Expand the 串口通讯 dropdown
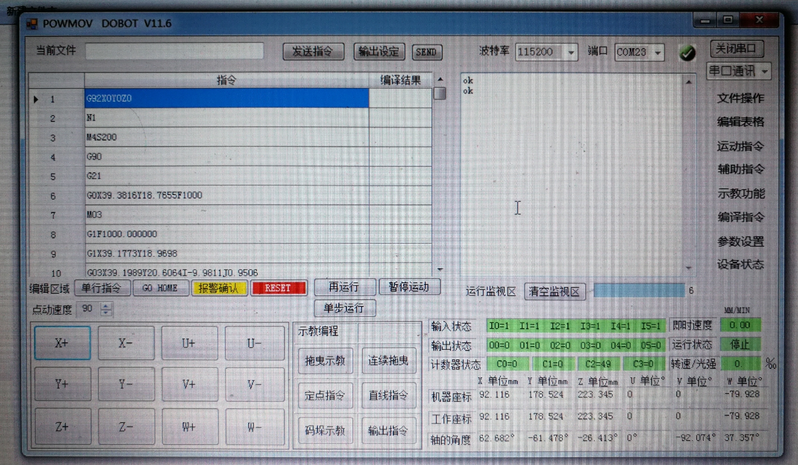The image size is (798, 465). [x=765, y=72]
